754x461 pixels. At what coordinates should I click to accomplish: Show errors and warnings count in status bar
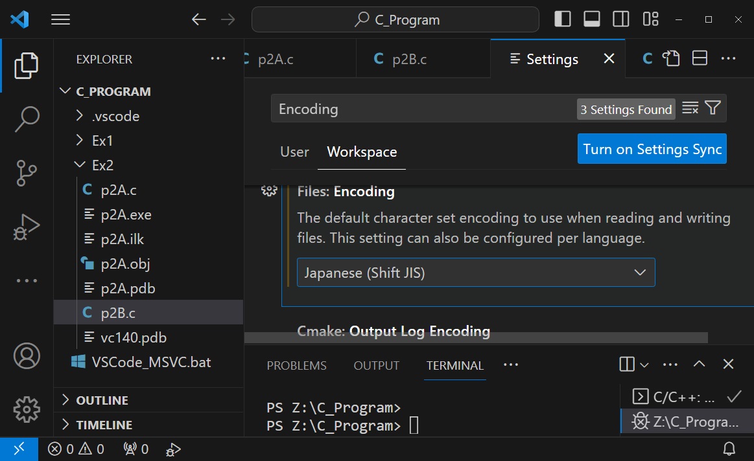pyautogui.click(x=76, y=449)
